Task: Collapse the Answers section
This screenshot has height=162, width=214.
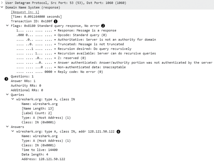Action: point(7,127)
